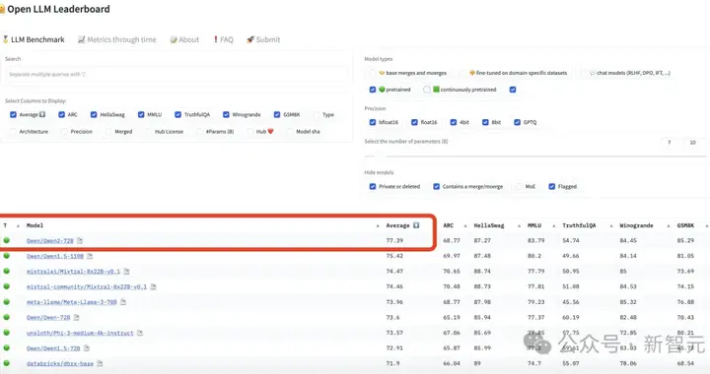Click sort arrow of the GSM8K column
710x374 pixels.
point(706,225)
